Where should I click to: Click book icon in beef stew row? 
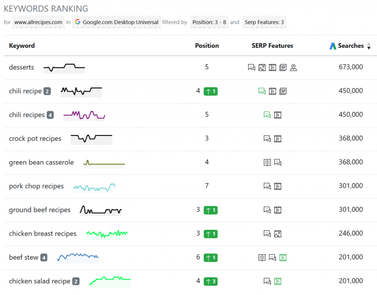coord(262,257)
